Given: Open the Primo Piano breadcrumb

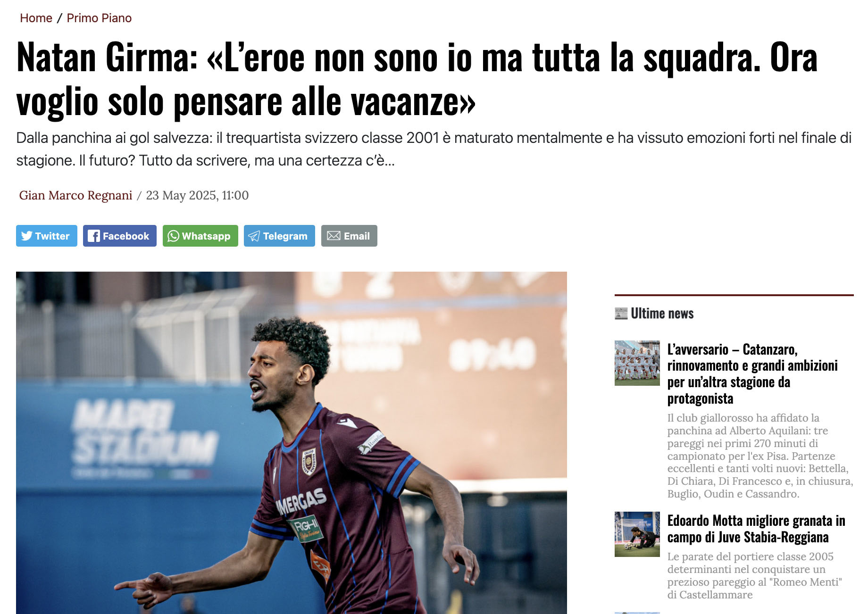Looking at the screenshot, I should tap(99, 18).
